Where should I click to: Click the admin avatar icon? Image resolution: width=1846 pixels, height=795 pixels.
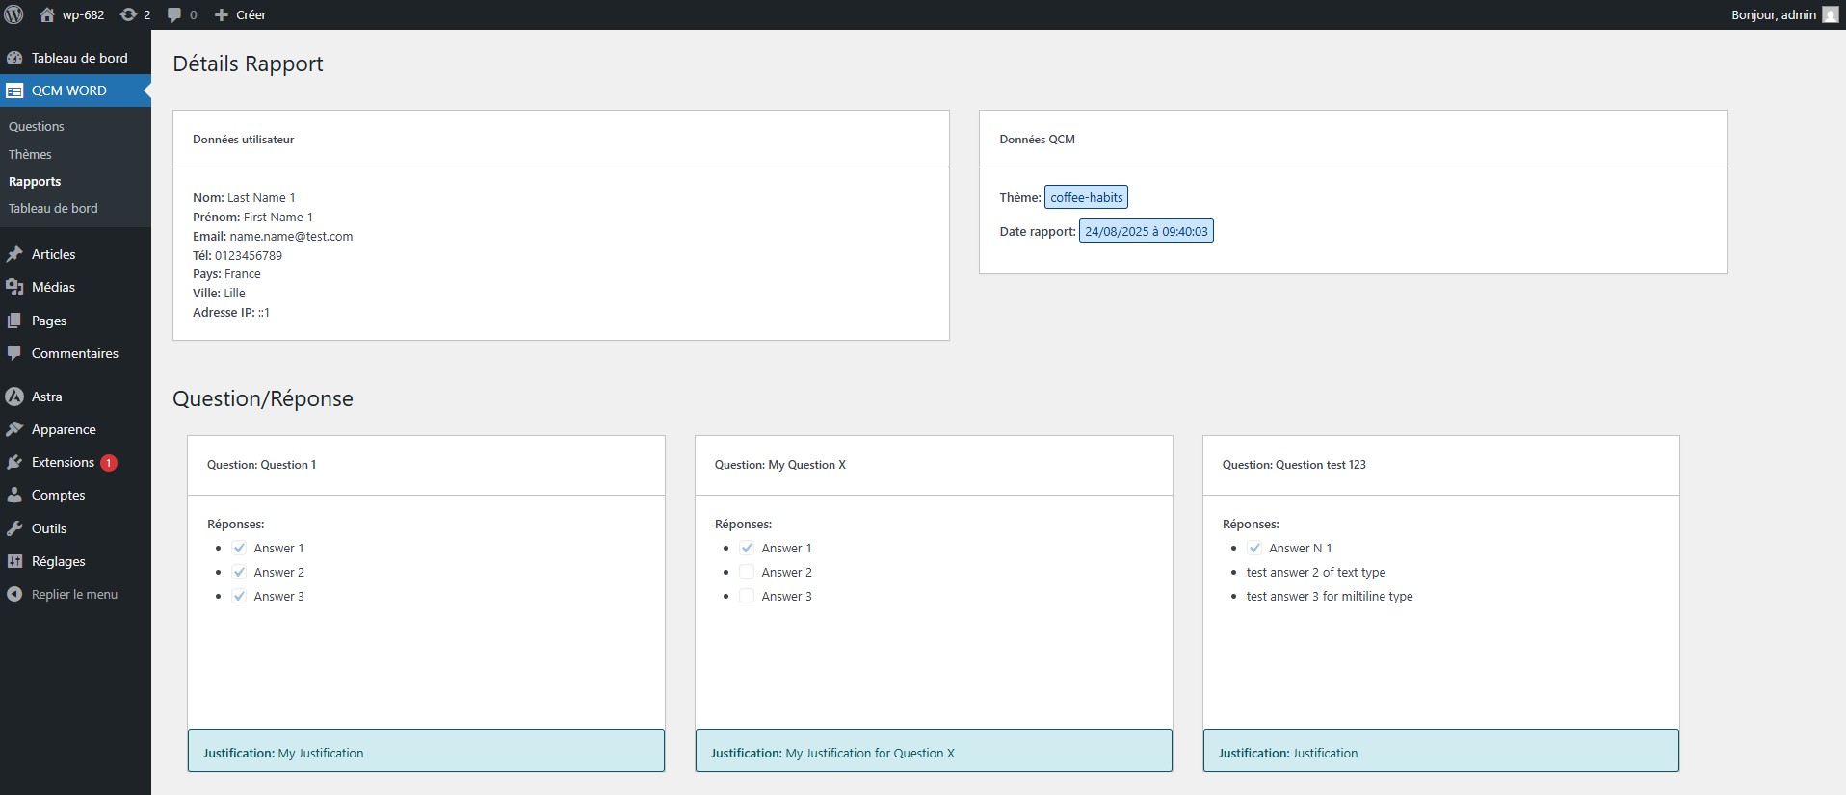point(1830,14)
